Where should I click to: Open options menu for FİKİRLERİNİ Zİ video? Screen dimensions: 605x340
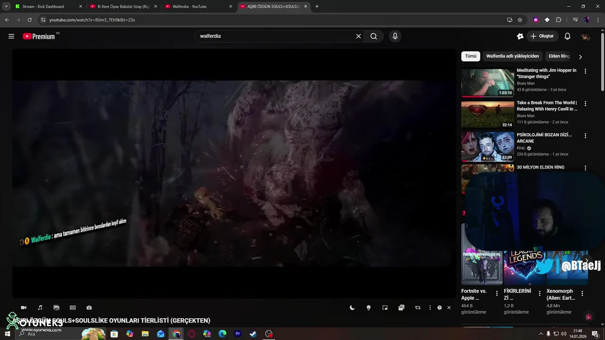click(x=539, y=293)
